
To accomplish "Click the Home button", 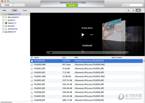I will [x=7, y=5].
